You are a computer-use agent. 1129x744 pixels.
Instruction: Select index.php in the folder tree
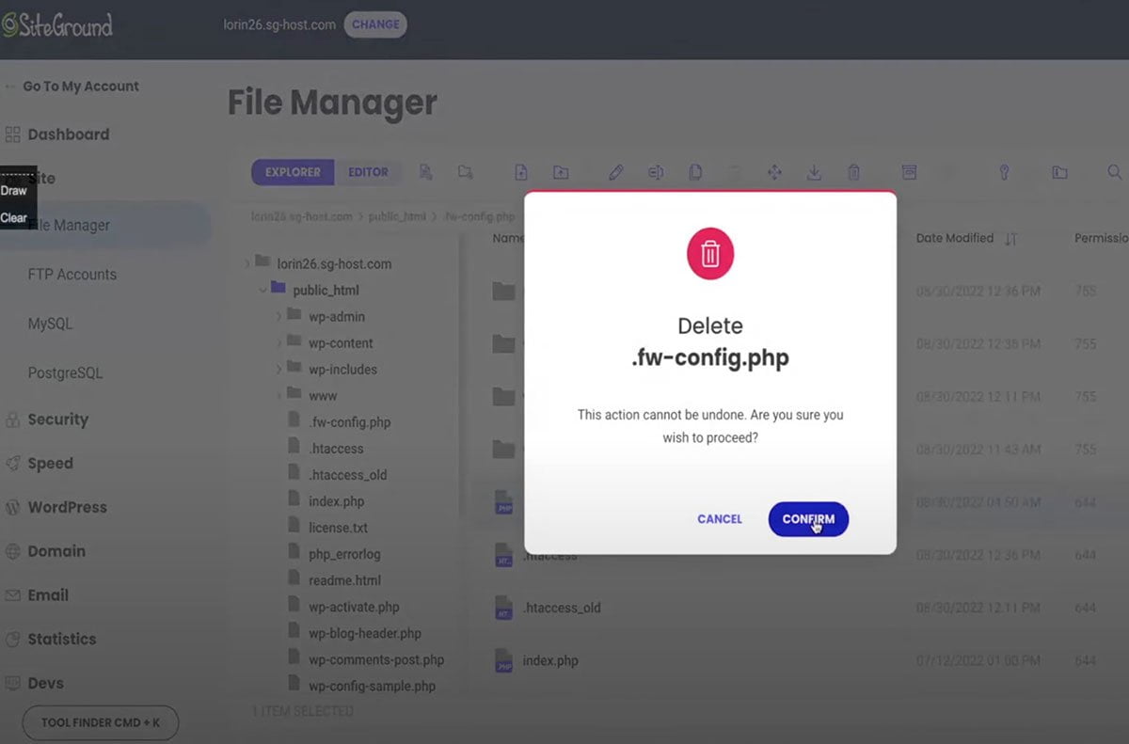click(336, 501)
